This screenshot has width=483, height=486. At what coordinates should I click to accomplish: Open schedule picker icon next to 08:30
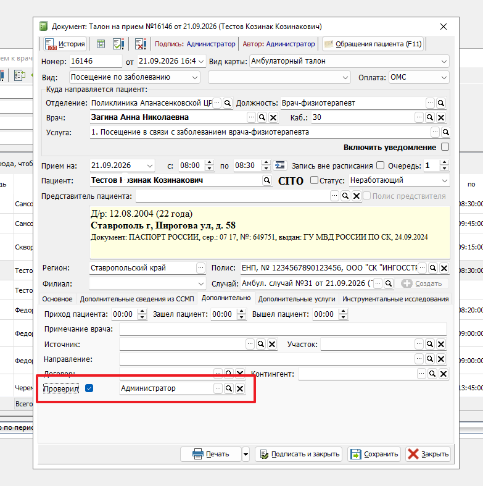coord(279,165)
